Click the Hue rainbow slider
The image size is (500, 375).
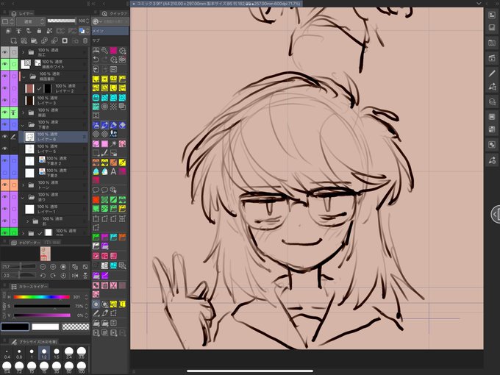pos(42,297)
